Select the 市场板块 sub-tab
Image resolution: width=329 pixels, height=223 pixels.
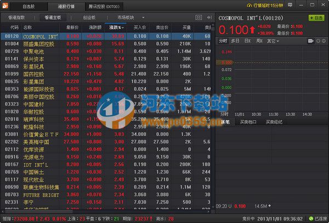pos(126,17)
